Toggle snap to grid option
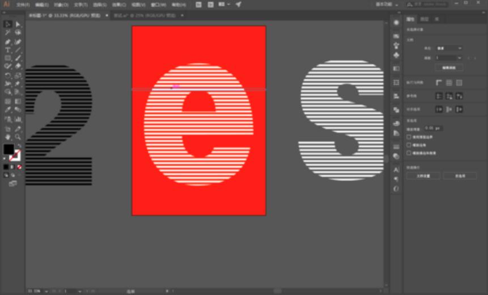The image size is (488, 295). point(449,109)
